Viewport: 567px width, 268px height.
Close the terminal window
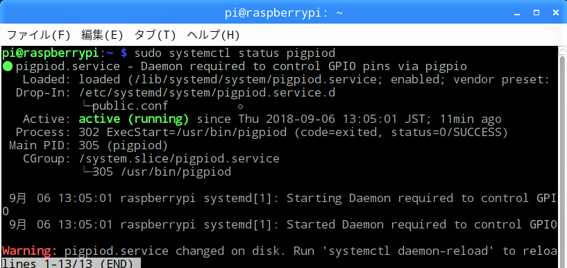point(556,12)
